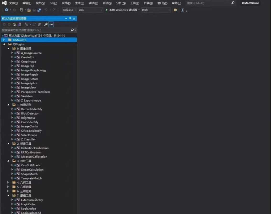Click the Skeleton project icon
Screen dimensions: 271x214
18,96
